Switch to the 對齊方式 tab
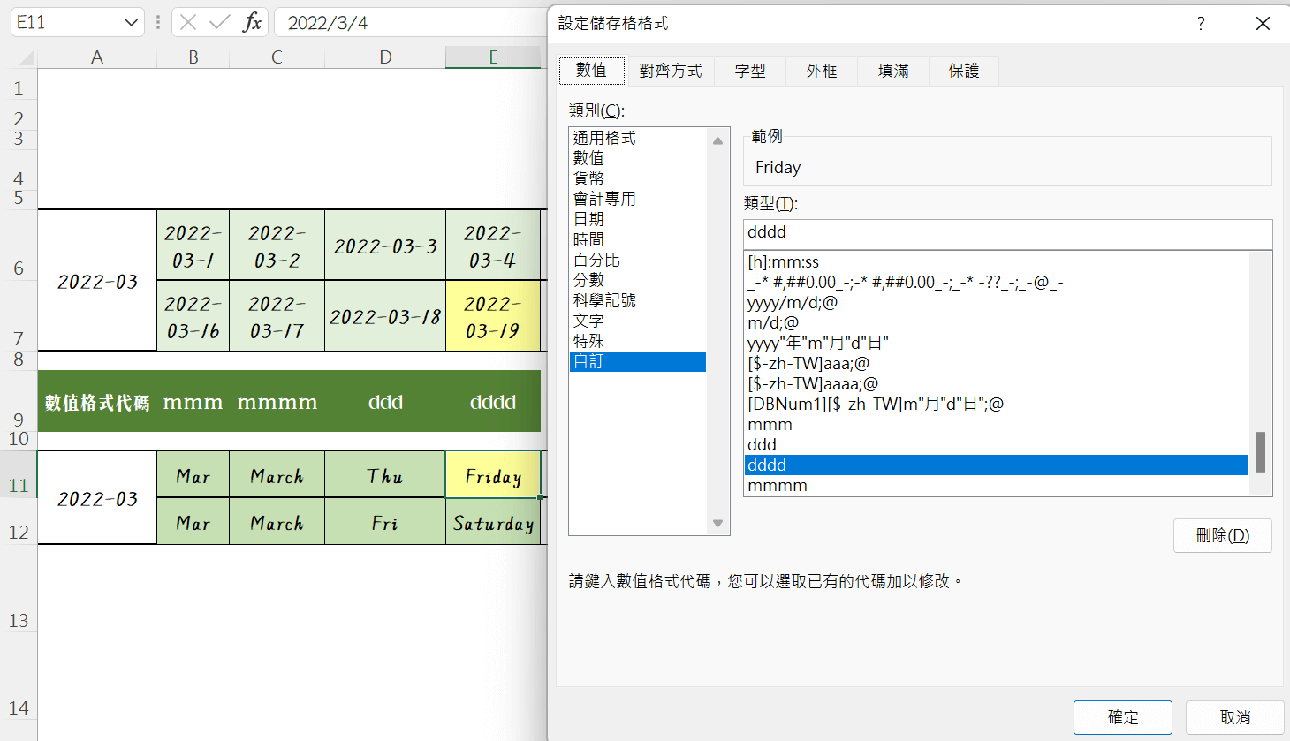 pos(671,71)
